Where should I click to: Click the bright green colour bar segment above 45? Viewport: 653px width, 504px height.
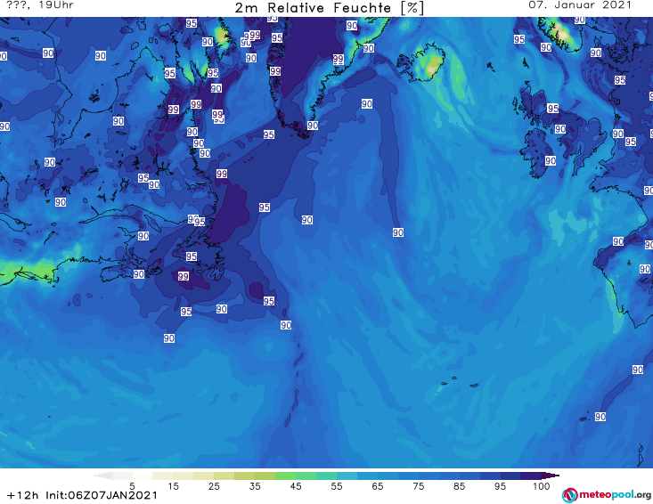[285, 476]
